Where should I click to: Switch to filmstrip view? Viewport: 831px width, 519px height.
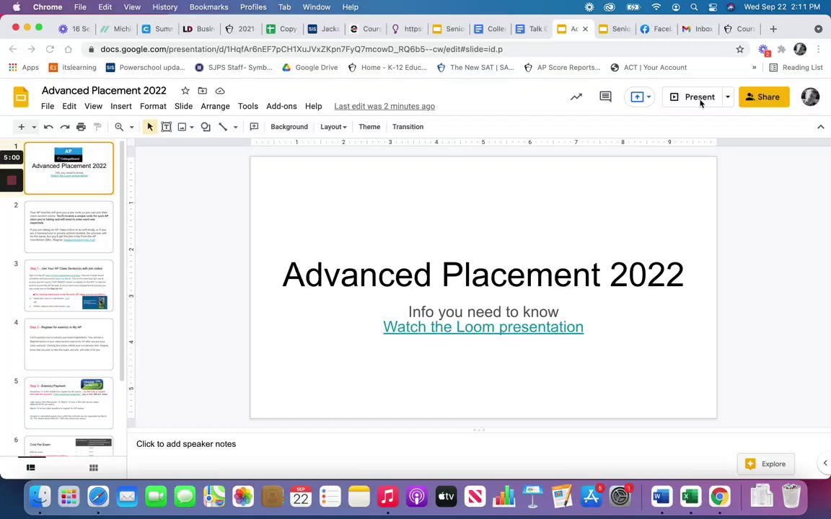tap(31, 468)
